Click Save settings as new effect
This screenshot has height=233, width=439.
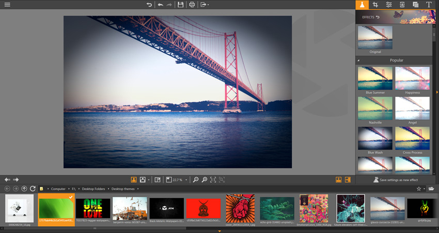pyautogui.click(x=395, y=180)
